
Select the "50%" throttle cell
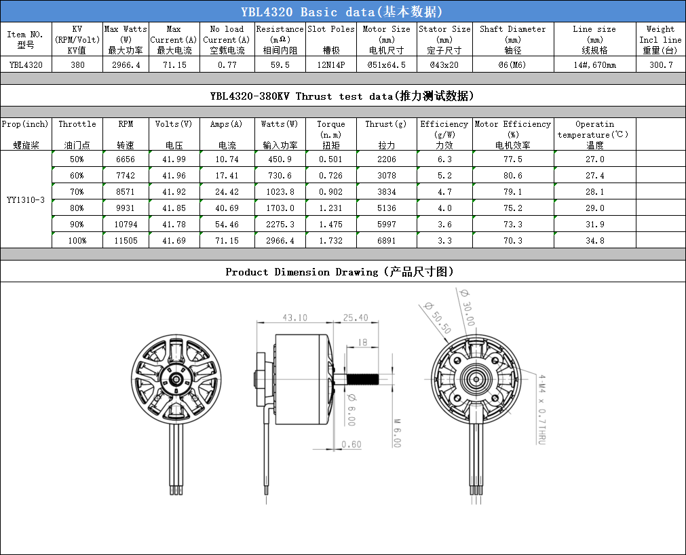tap(77, 159)
